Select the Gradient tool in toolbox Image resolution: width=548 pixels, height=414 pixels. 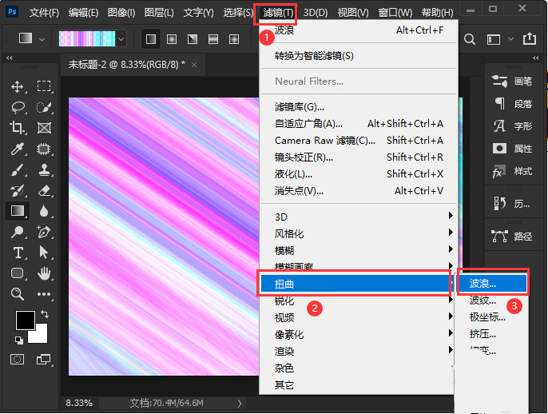17,211
